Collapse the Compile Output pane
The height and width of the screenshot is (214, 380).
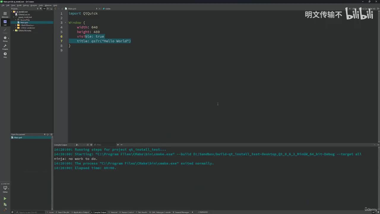coord(374,145)
